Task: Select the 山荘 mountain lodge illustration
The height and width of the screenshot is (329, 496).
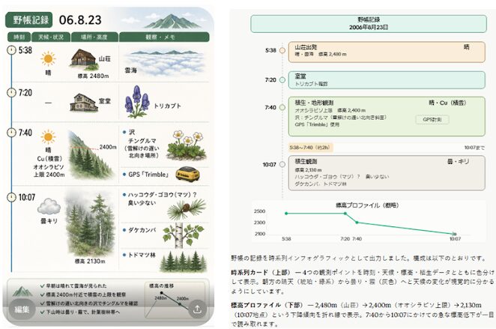Action: (x=84, y=59)
